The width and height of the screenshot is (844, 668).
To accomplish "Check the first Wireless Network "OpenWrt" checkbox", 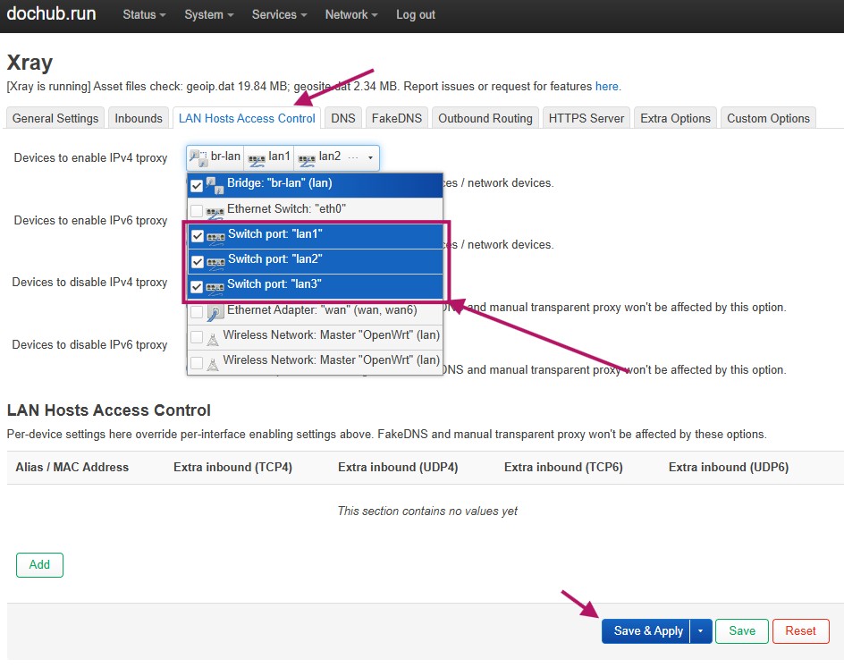I will click(197, 337).
